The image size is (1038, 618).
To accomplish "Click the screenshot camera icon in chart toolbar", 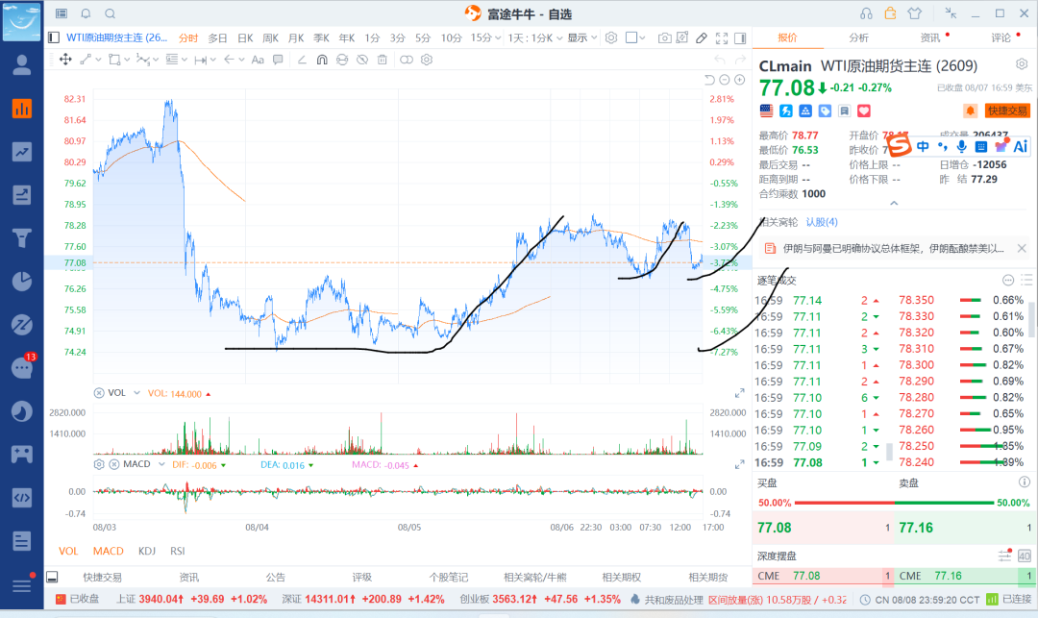I will [x=664, y=38].
